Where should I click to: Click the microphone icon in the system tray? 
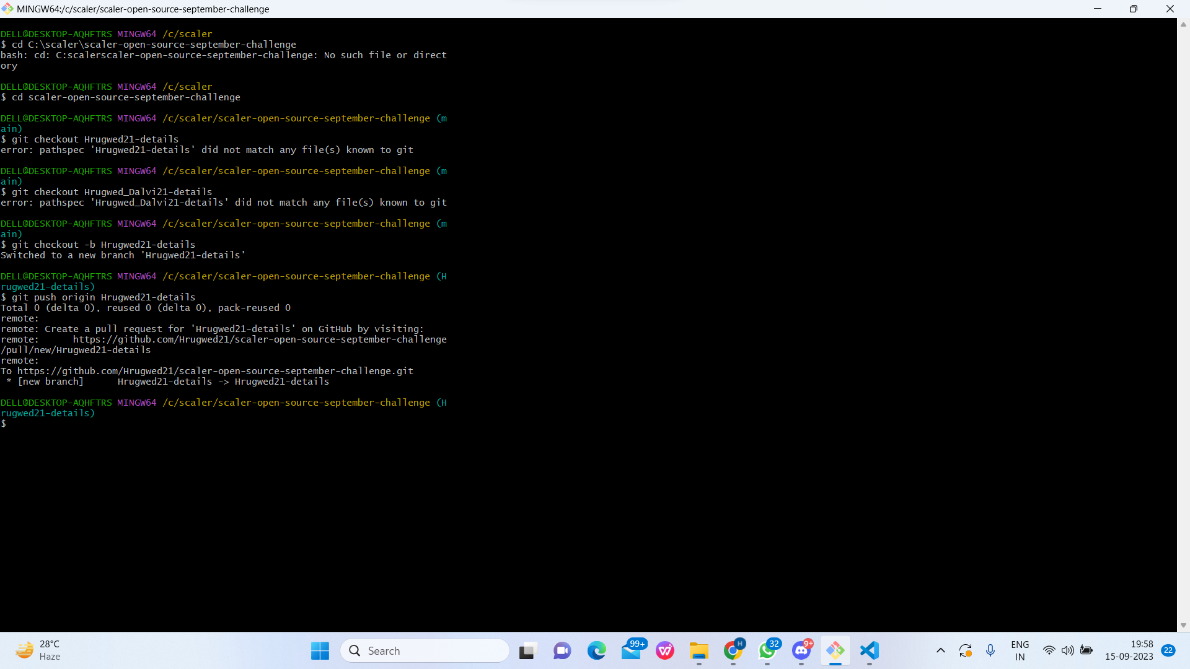coord(990,650)
